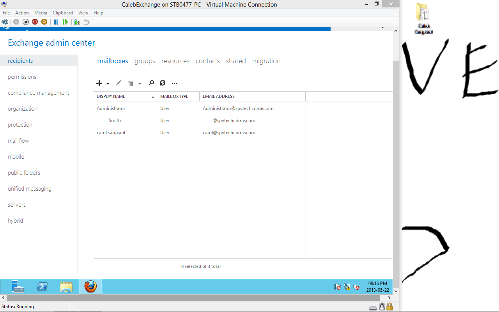Select recipients in the left navigation

click(x=39, y=61)
